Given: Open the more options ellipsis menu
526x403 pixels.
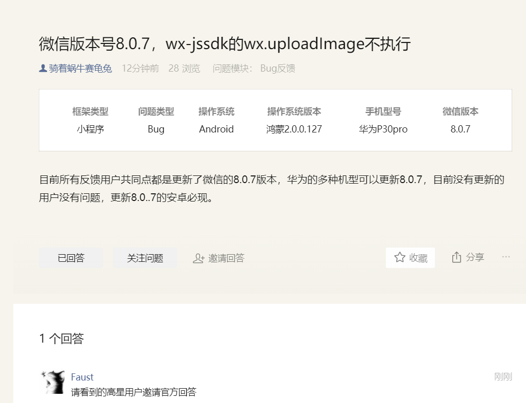Looking at the screenshot, I should [506, 257].
